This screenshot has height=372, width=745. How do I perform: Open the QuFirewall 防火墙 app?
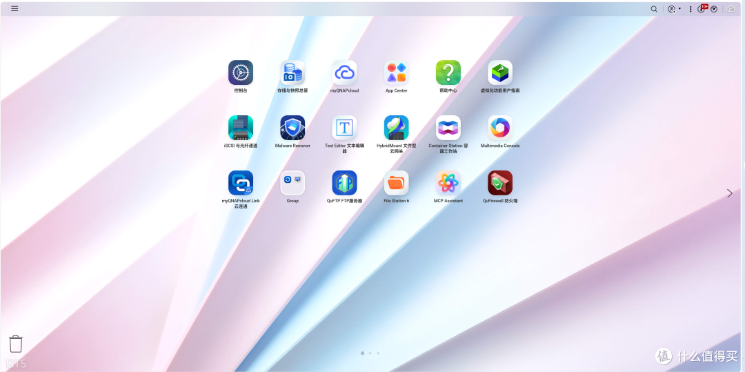click(500, 183)
